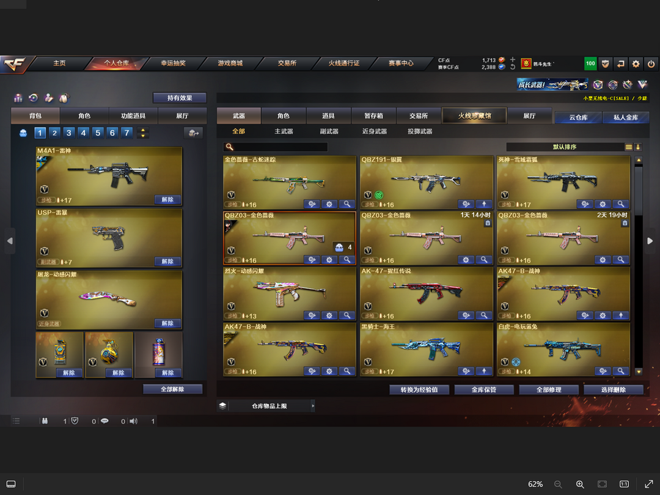660x495 pixels.
Task: Click the character edit icon
Action: pos(48,98)
